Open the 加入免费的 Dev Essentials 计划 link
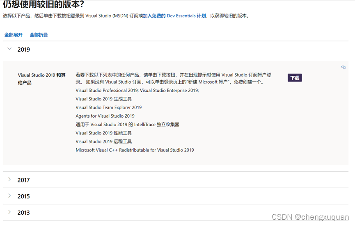355x225 pixels. click(174, 16)
